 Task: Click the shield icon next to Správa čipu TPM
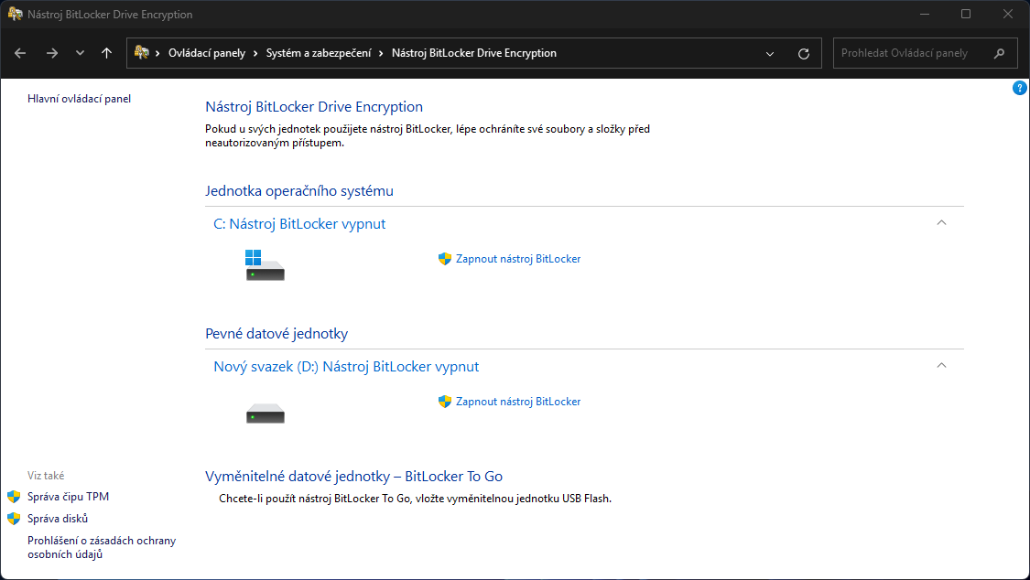[14, 497]
